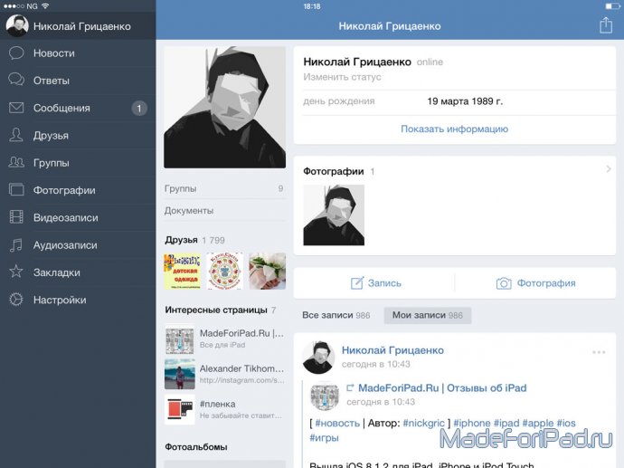The height and width of the screenshot is (468, 624).
Task: Expand profile details via Показать информацию
Action: (454, 129)
